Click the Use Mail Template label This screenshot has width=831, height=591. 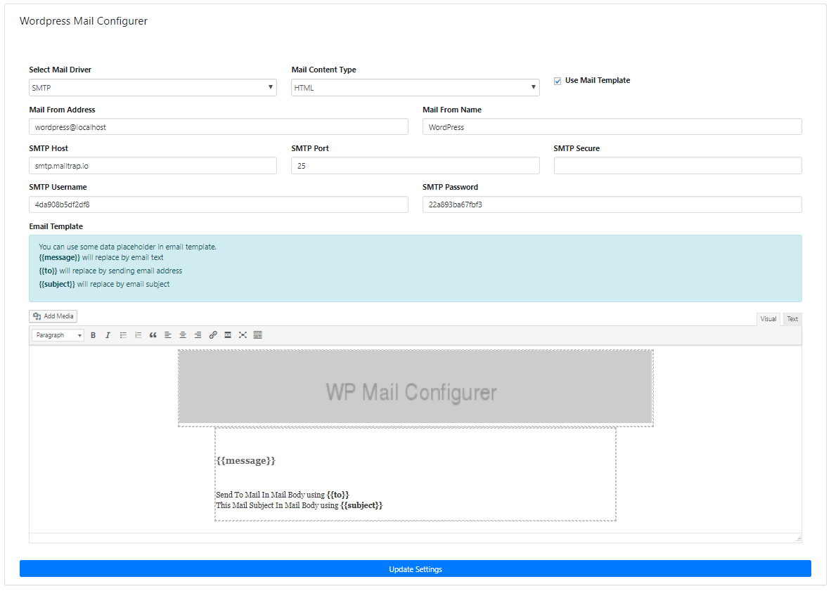[598, 80]
